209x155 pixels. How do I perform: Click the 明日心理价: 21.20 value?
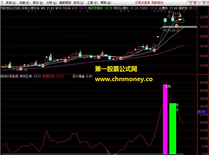tap(126, 8)
